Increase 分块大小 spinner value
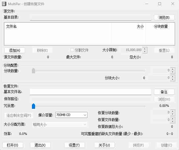 tap(172, 76)
